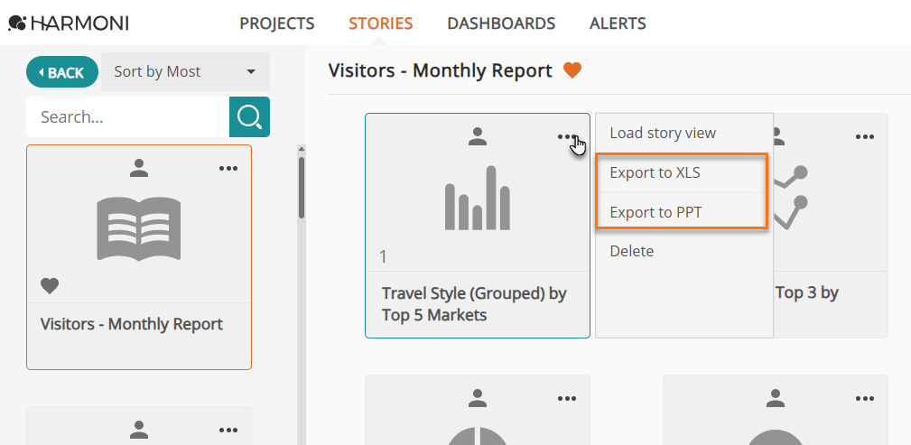Open the Sort by Most dropdown

pos(185,72)
